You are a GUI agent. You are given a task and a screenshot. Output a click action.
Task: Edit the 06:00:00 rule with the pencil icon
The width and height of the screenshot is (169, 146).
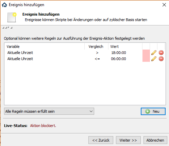(x=154, y=59)
